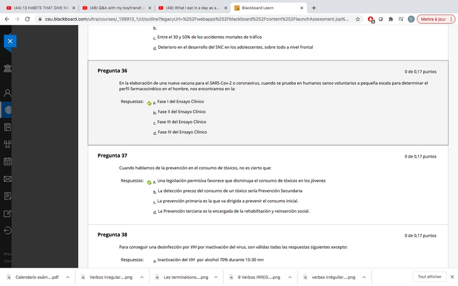The height and width of the screenshot is (286, 458).
Task: Click answer about prevención primaria
Action: pos(228,201)
